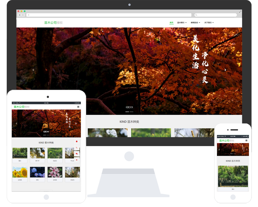Click the red QQ icon in tablet sidebar
Screen dimensions: 258x207
(x=77, y=142)
